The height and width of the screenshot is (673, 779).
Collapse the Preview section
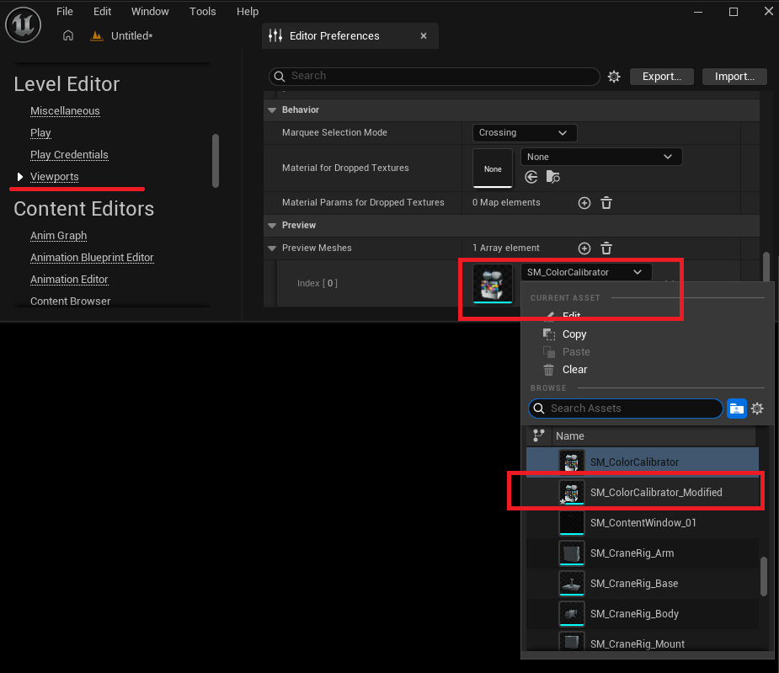(x=272, y=225)
